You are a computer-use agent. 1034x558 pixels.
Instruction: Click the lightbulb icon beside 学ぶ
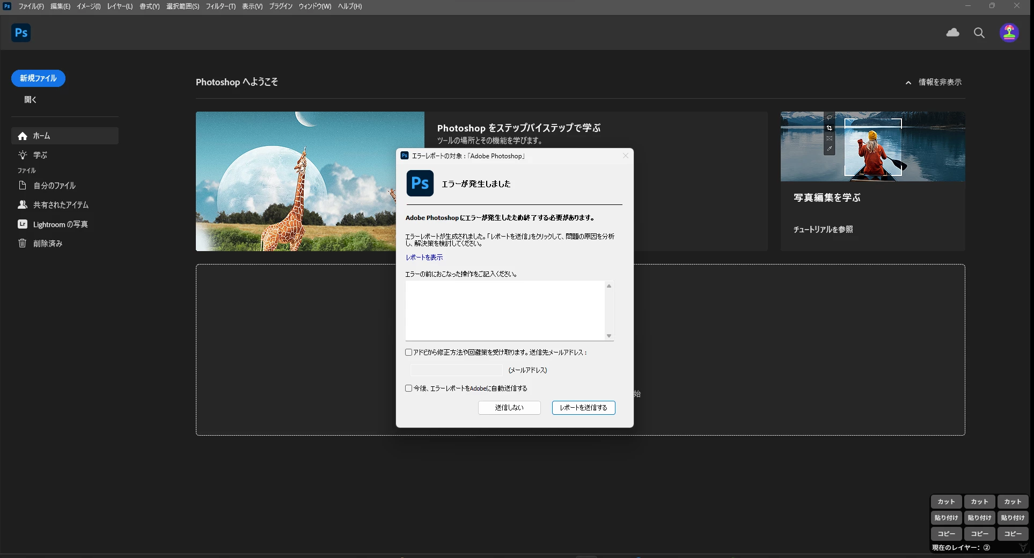pos(23,155)
